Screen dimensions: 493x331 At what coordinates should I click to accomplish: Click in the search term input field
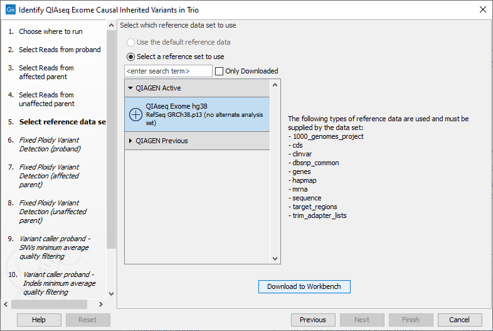click(x=168, y=71)
